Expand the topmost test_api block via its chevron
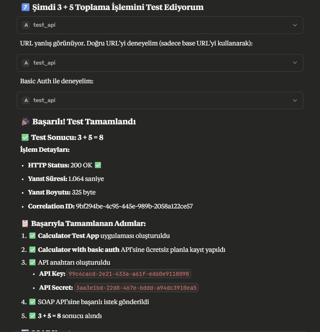Screen dimensions: 320x332 click(295, 25)
